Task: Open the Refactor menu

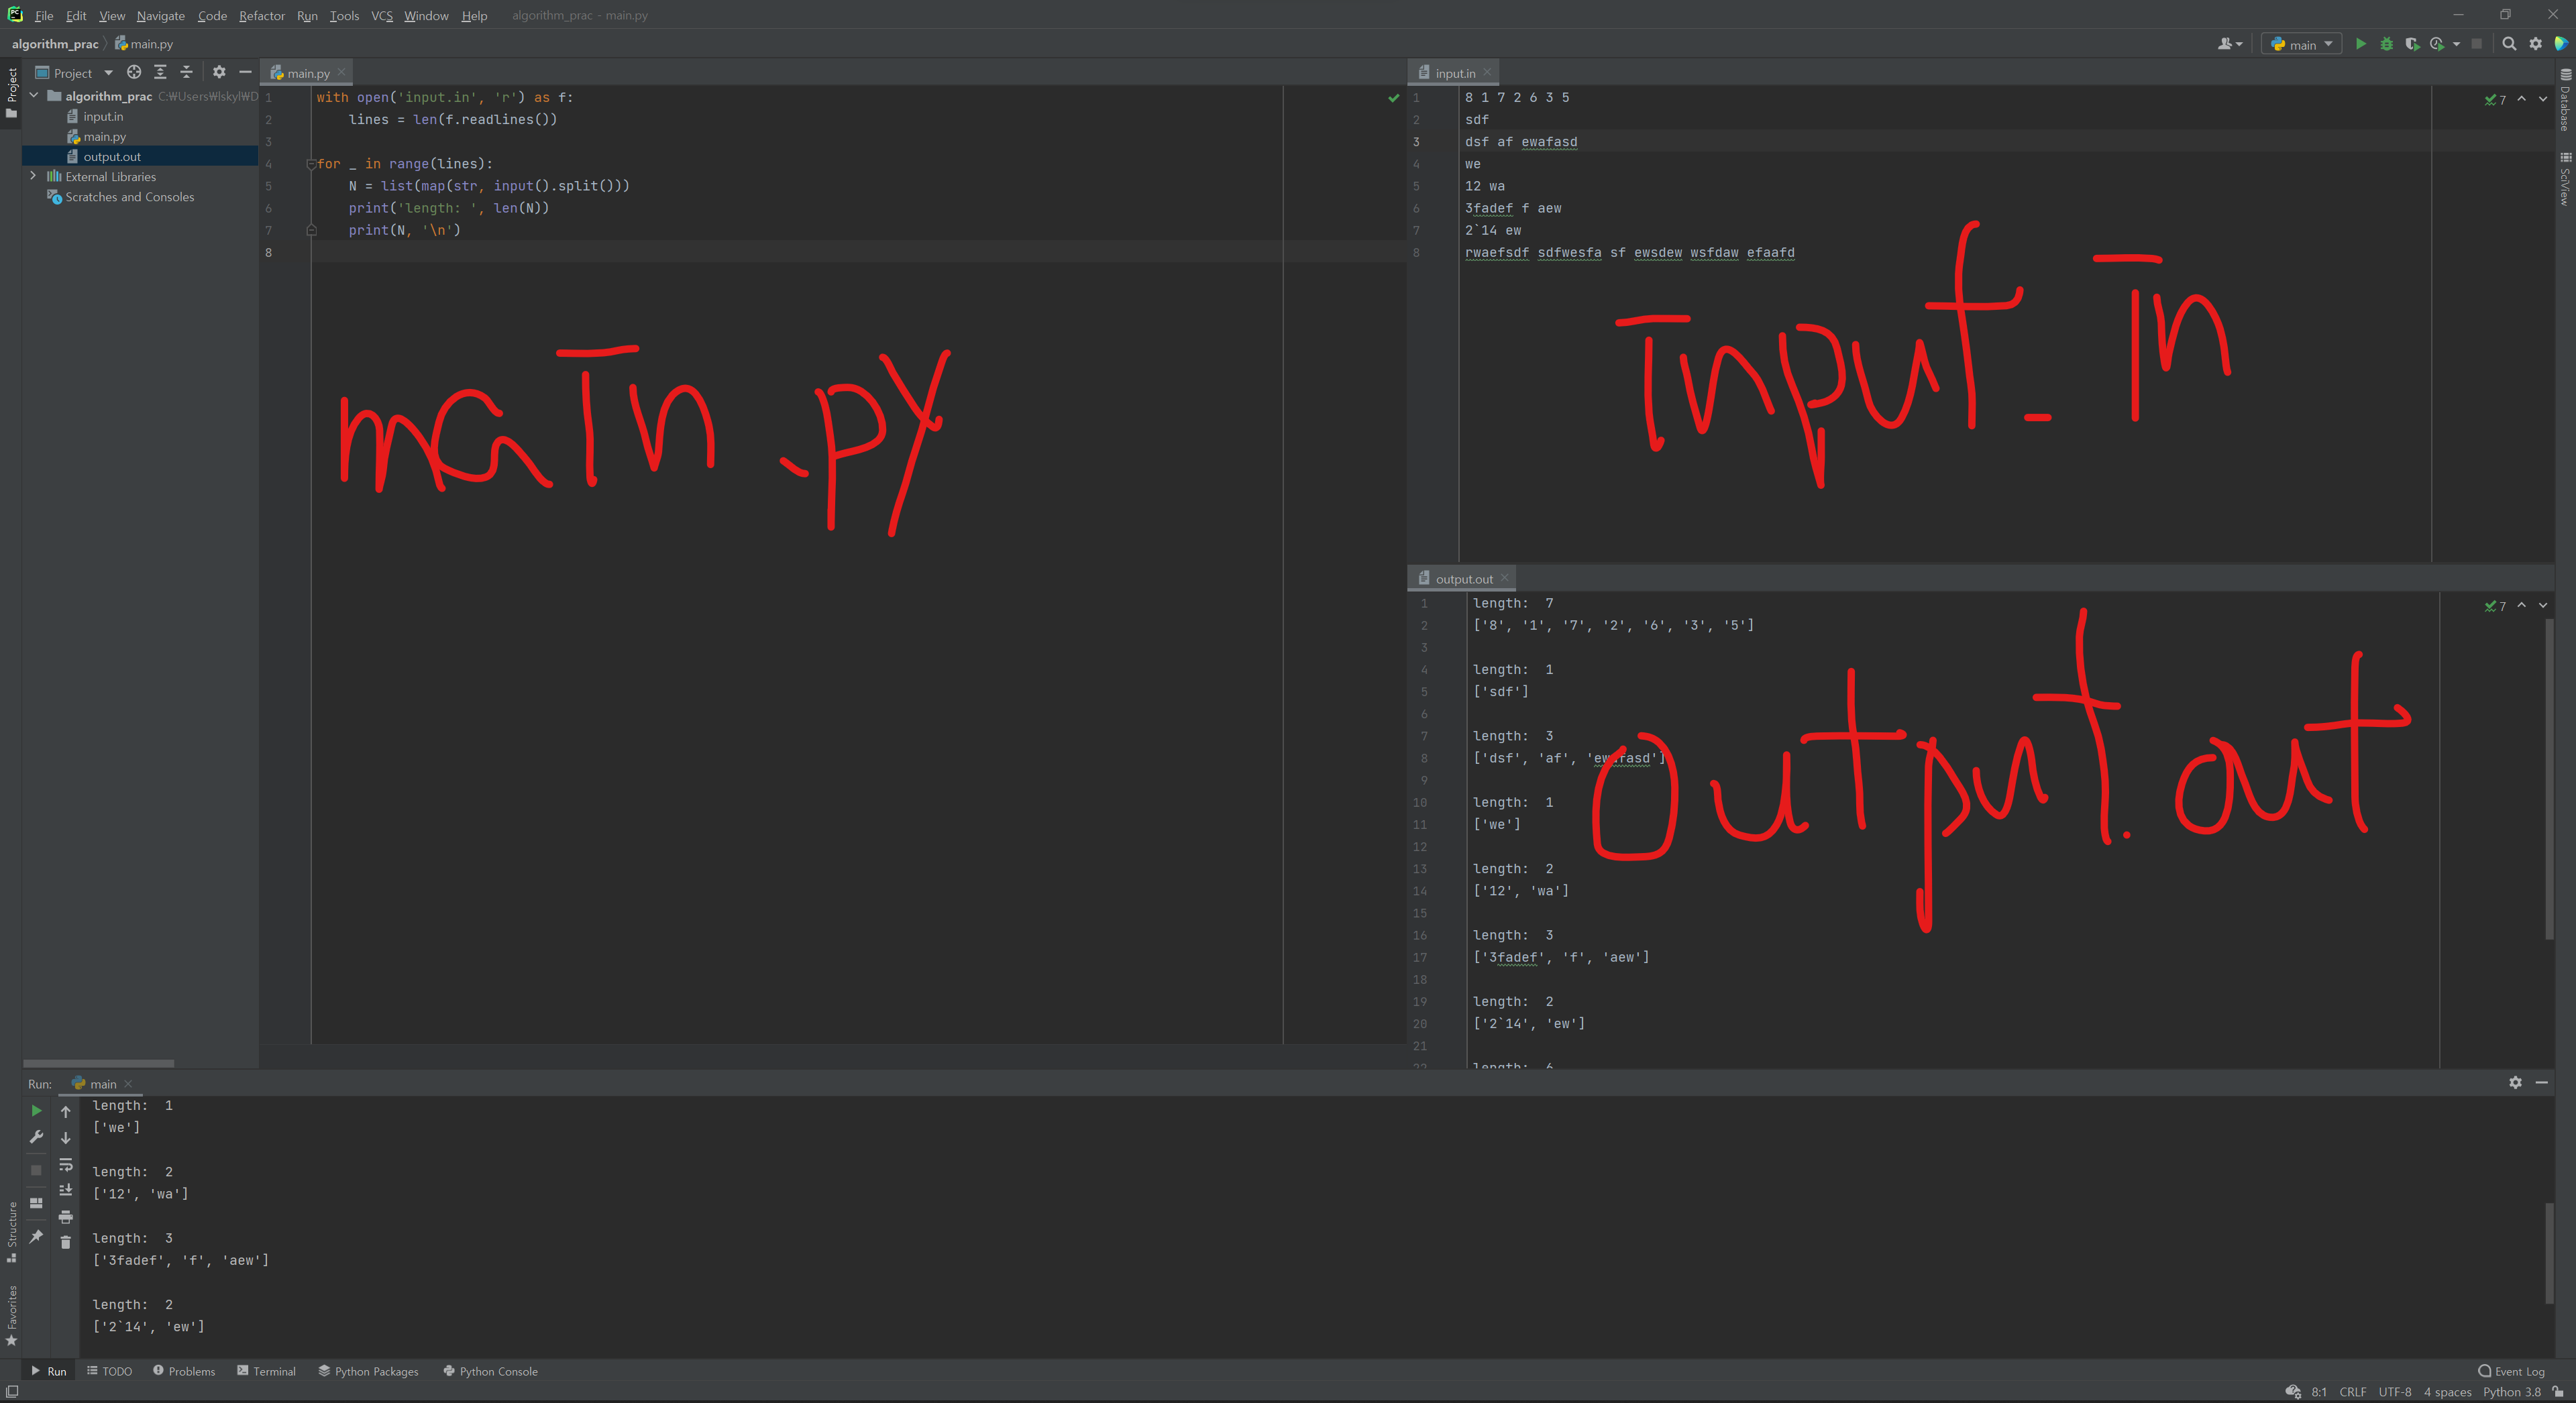Action: pyautogui.click(x=261, y=16)
